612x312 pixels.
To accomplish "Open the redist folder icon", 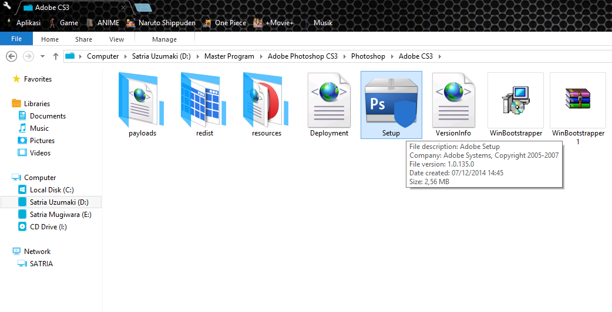I will 204,99.
